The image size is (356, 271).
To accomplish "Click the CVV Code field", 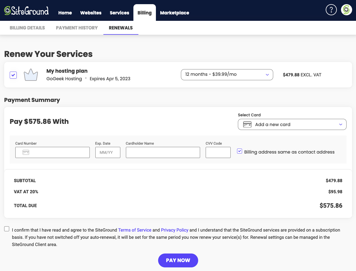I will pos(218,152).
